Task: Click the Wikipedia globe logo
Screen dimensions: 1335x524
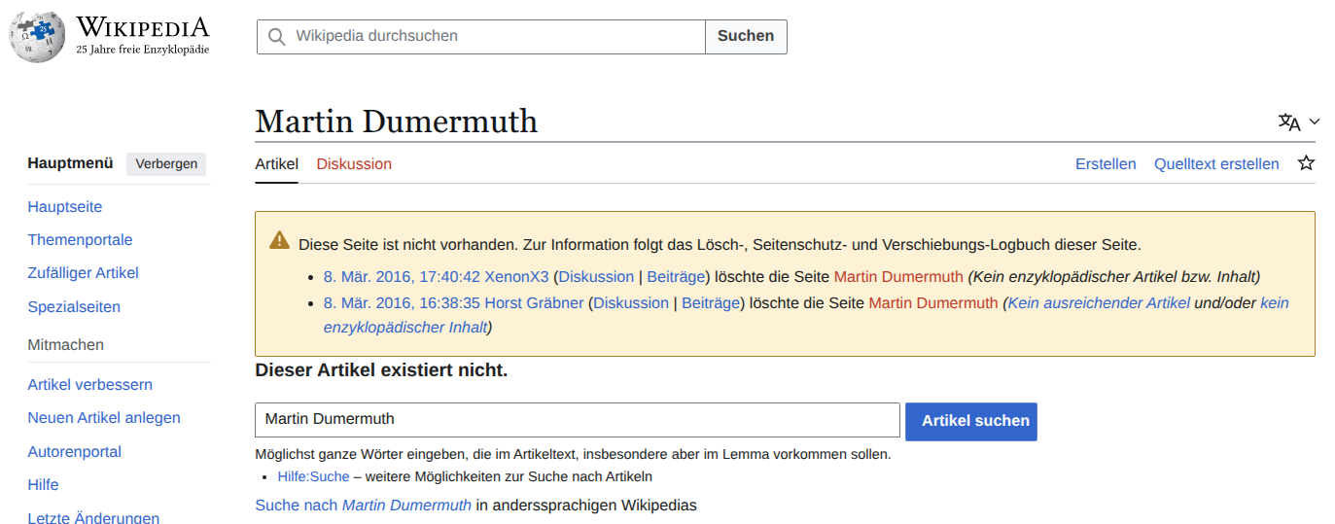Action: [37, 37]
